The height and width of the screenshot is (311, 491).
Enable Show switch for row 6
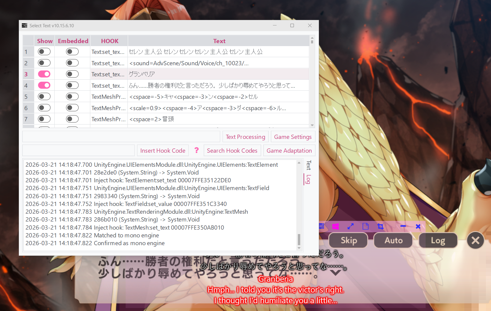tap(44, 108)
